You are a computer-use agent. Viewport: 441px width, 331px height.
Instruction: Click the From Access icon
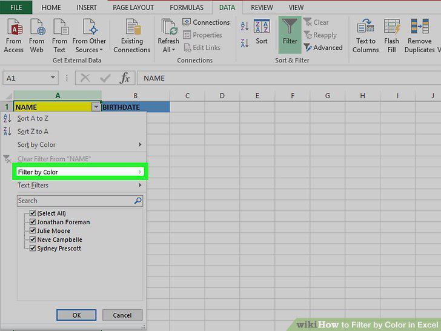pyautogui.click(x=13, y=35)
